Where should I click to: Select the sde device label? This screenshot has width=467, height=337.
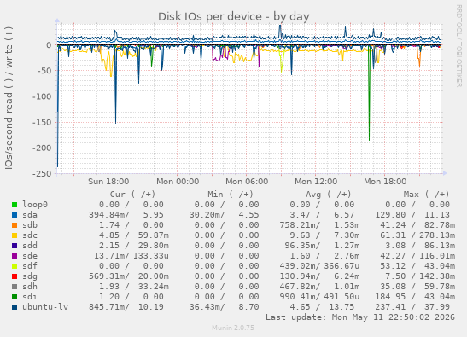[x=30, y=256]
